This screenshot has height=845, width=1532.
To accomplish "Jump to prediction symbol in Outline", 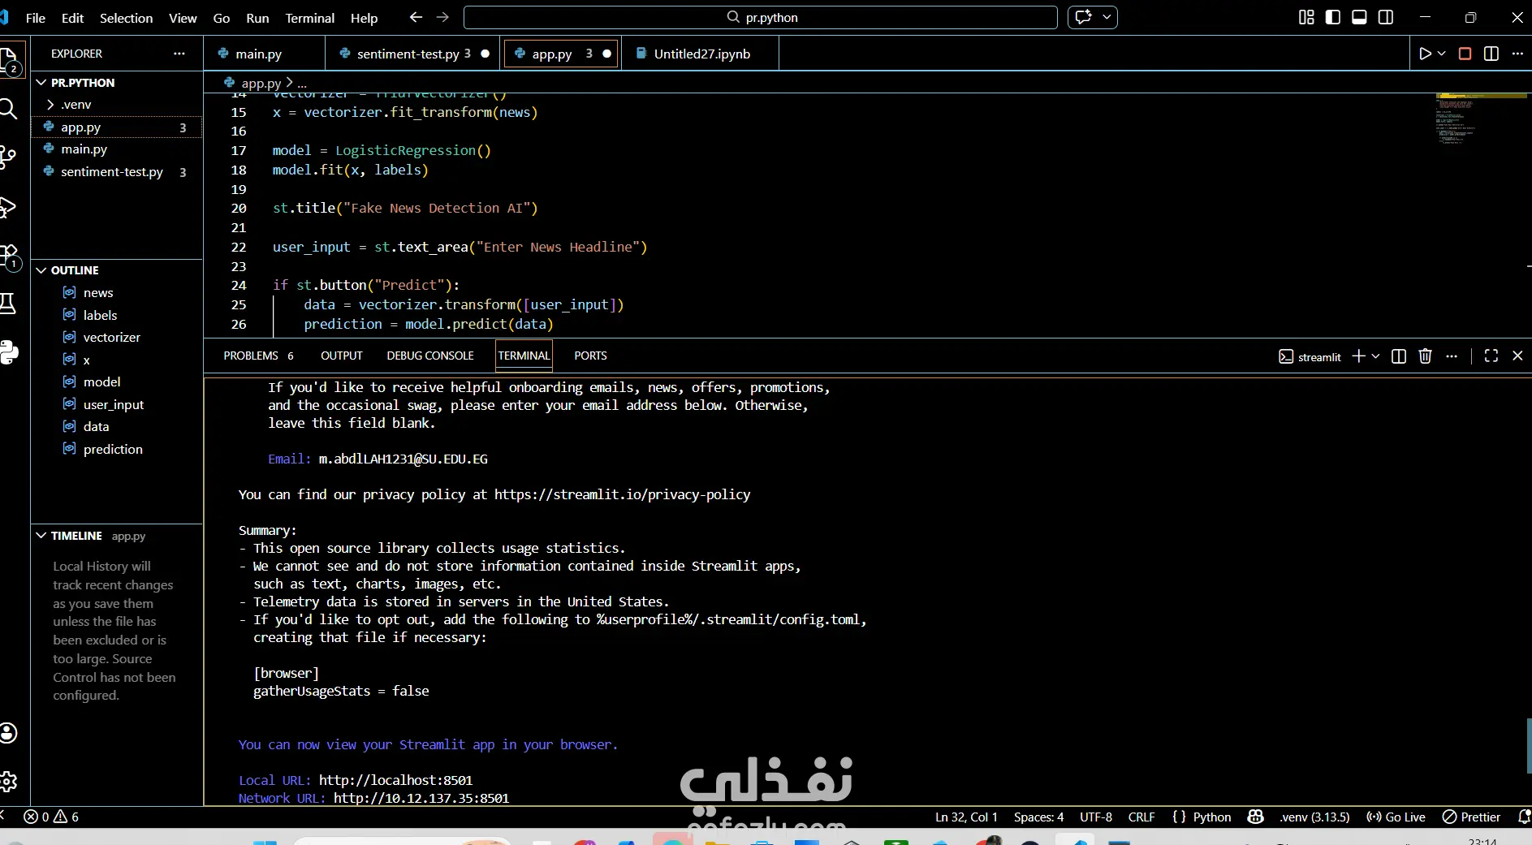I will click(x=113, y=449).
